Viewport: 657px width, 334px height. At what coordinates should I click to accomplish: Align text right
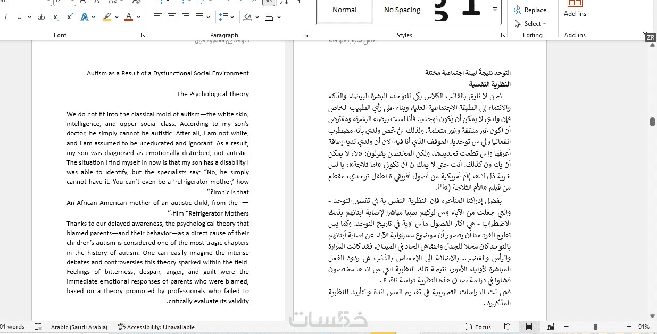pyautogui.click(x=186, y=17)
